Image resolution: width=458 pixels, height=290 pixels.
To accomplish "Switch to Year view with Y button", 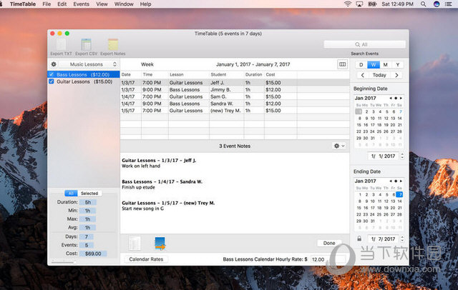I will click(x=397, y=65).
